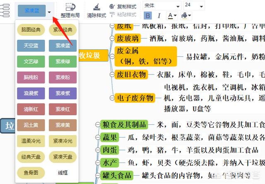The width and height of the screenshot is (265, 184).
Task: Select the 浪漫紫 purple theme swatch
Action: 31,93
